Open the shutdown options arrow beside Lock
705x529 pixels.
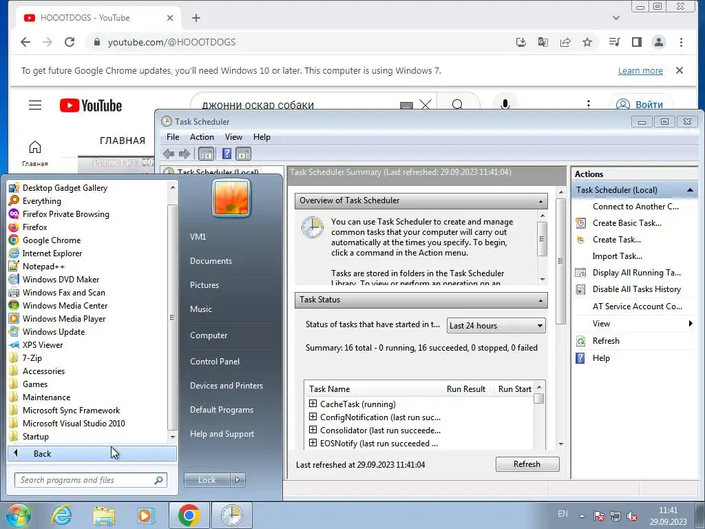tap(238, 480)
